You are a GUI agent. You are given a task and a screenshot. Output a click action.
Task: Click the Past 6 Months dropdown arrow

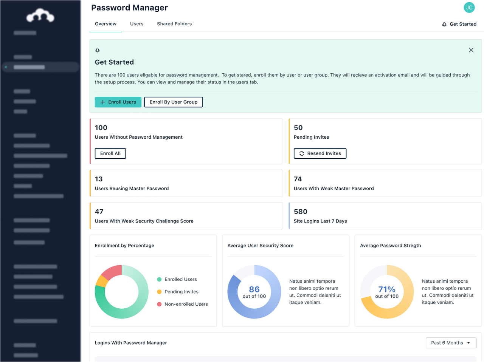468,343
